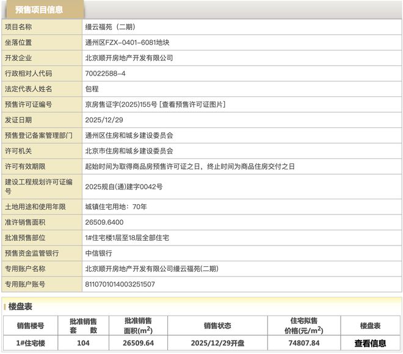Screen dimensions: 403x354
Task: Click legal representative name 包程
Action: [92, 89]
